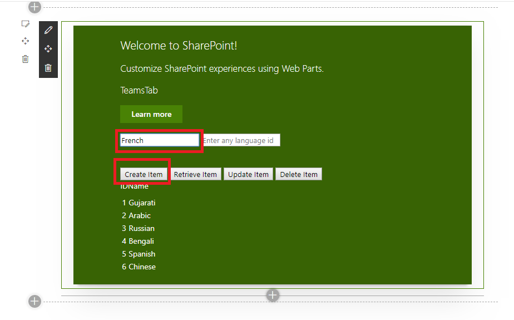
Task: Add a web part with center plus icon
Action: (x=273, y=295)
